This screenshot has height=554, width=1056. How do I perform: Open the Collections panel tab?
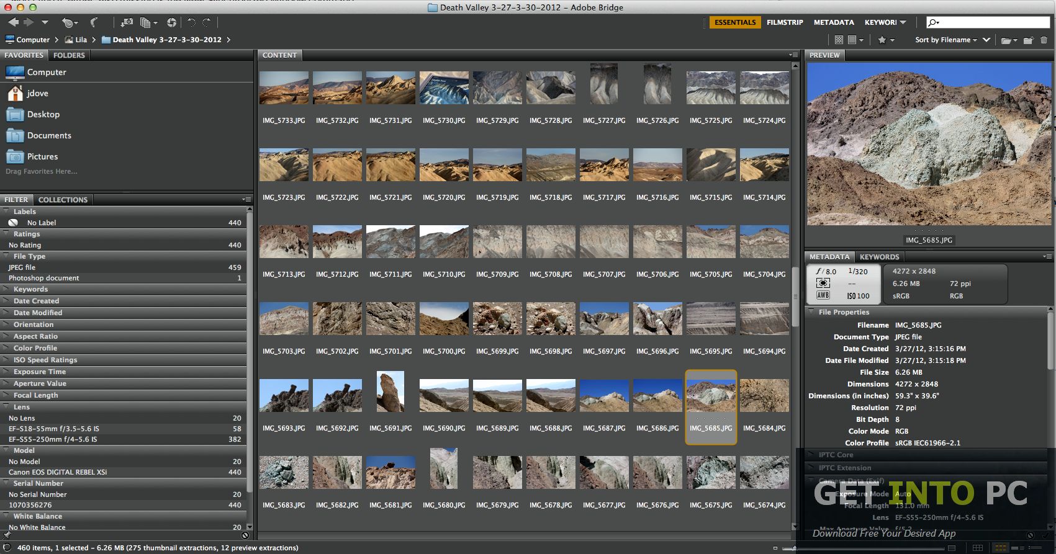[63, 200]
